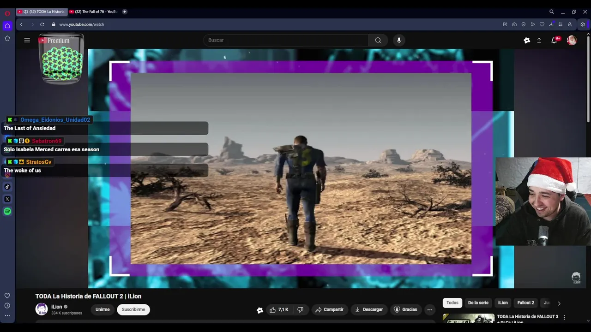
Task: Click the padlock site info icon
Action: 54,24
